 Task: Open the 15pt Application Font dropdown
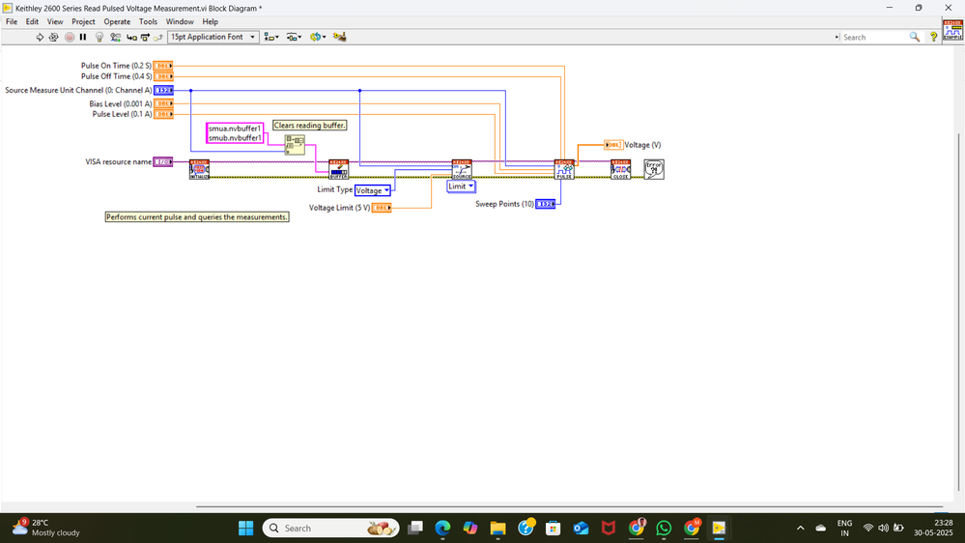click(x=213, y=37)
